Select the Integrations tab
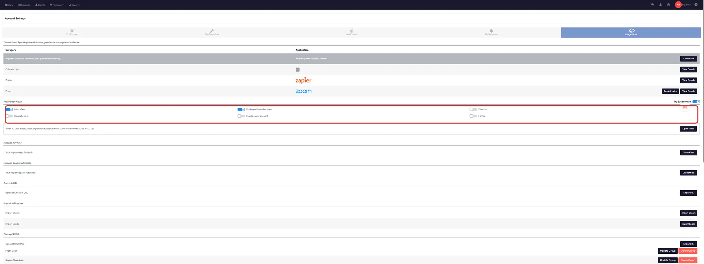Screen dimensions: 704x264 [631, 33]
